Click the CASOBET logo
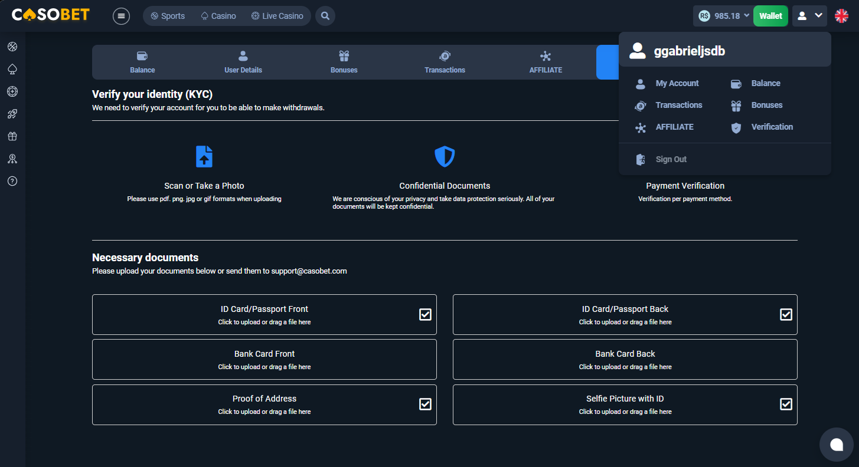 click(51, 15)
